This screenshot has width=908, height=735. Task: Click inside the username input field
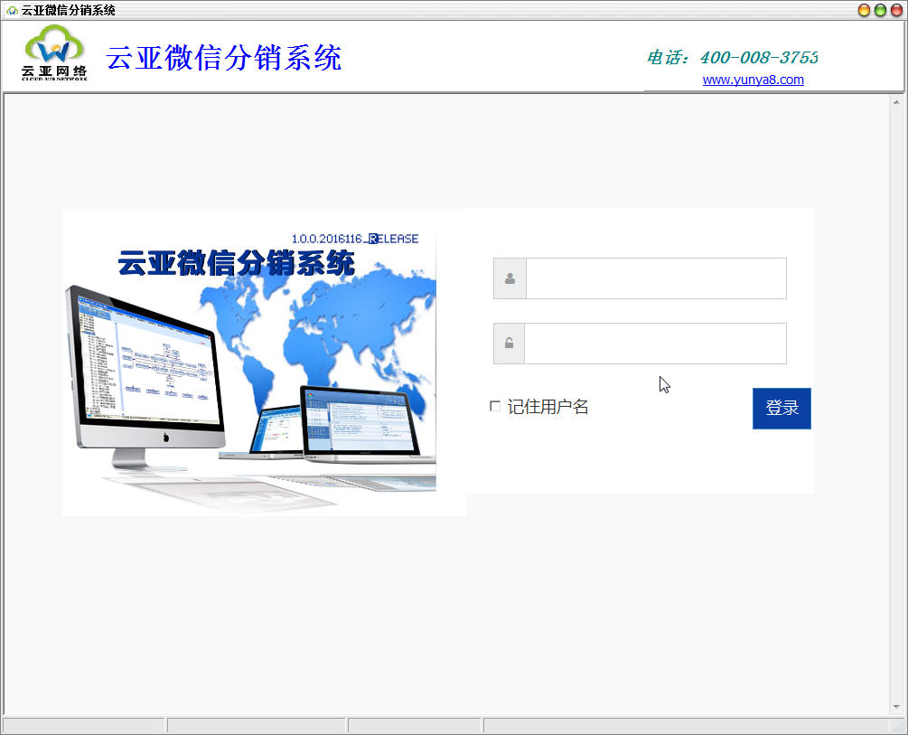point(655,278)
